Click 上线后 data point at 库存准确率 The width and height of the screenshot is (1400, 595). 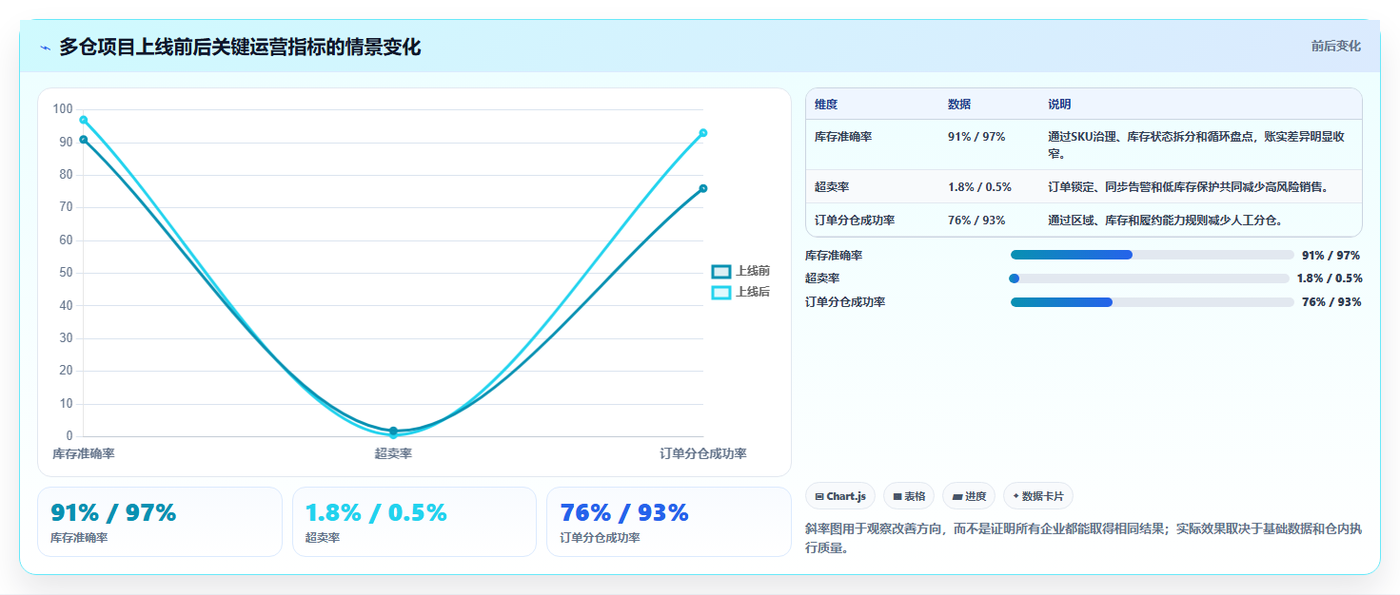(84, 120)
